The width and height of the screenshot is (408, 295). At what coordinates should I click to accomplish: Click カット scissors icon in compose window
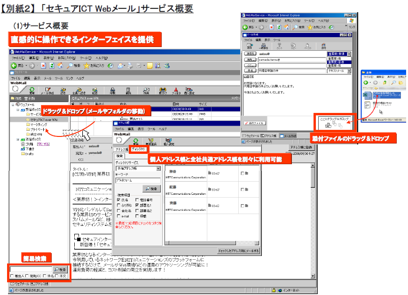point(280,46)
